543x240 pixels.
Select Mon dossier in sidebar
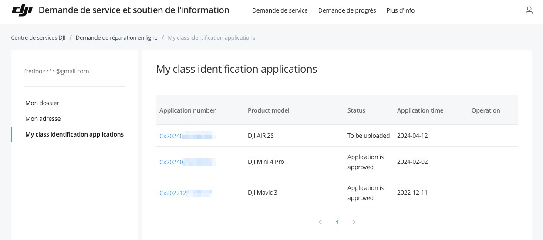point(42,103)
